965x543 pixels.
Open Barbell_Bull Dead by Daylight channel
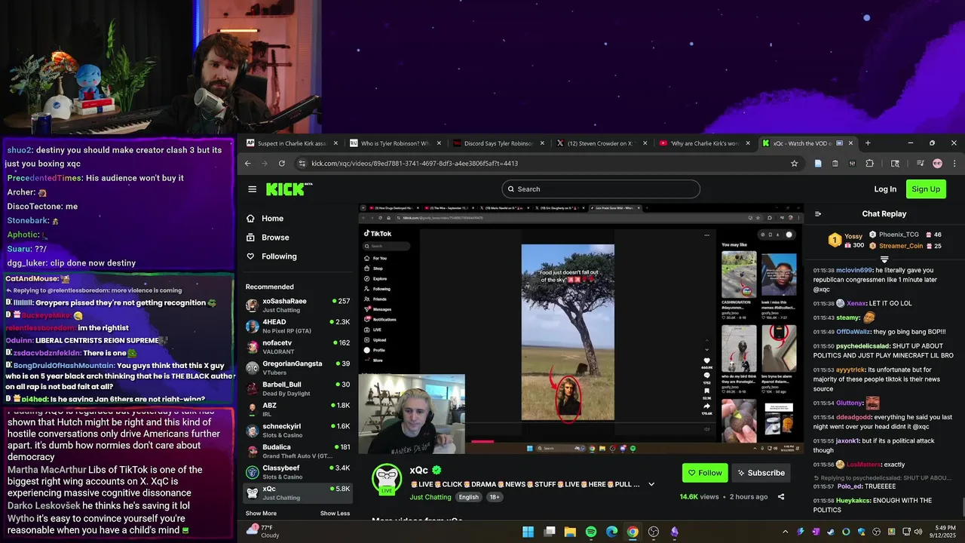[x=299, y=388]
